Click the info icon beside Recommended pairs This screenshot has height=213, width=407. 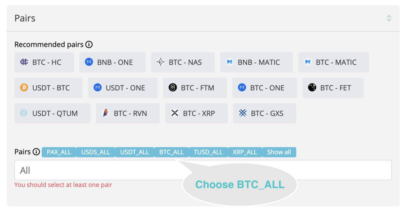[x=89, y=45]
